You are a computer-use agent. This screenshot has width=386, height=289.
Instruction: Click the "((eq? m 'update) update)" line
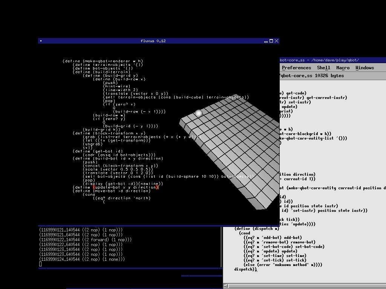point(270,251)
